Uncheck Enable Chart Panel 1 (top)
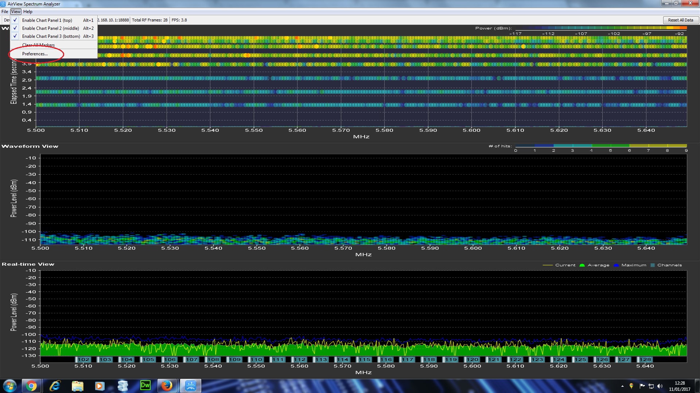Image resolution: width=700 pixels, height=393 pixels. 47,20
